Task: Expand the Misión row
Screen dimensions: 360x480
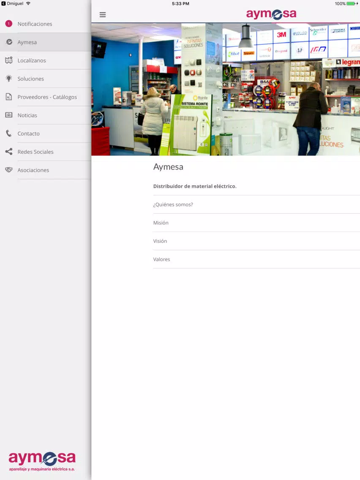Action: coord(256,223)
